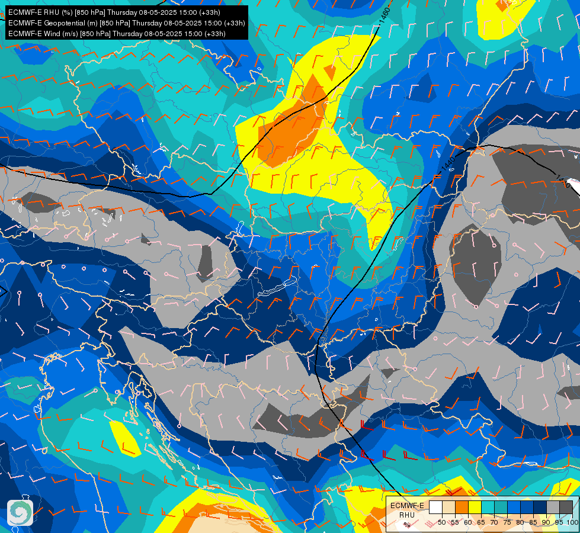Click the legend label RHU

click(407, 515)
